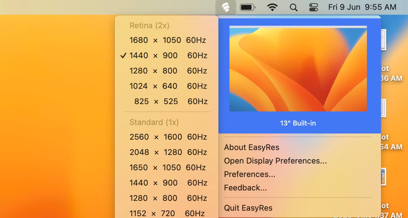Image resolution: width=408 pixels, height=218 pixels.
Task: Select Retina 1280 × 800 60Hz
Action: coord(167,71)
